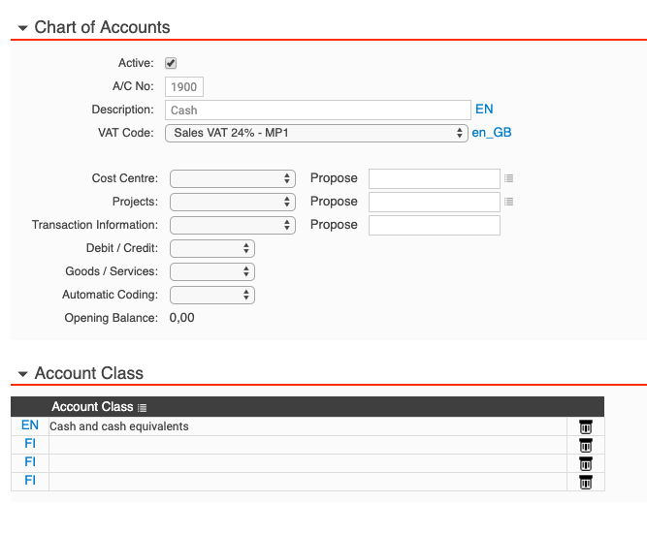
Task: Open the Goods / Services dropdown
Action: click(x=211, y=271)
